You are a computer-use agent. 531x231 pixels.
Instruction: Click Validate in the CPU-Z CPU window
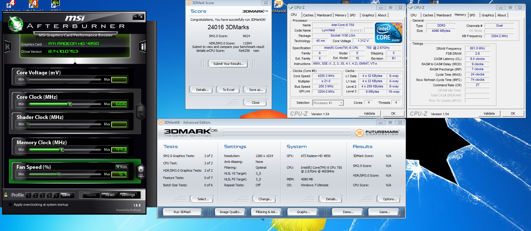[x=369, y=114]
